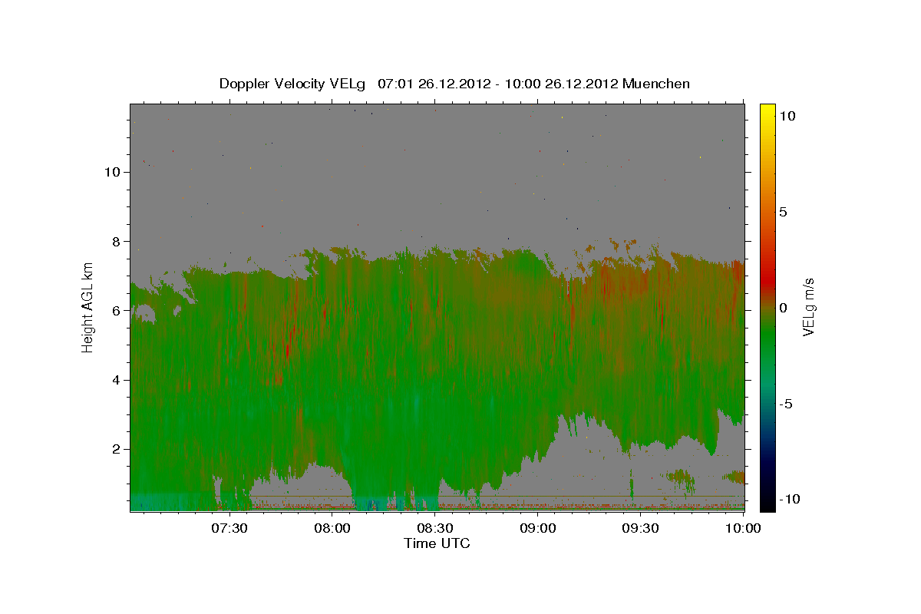Click the '09:30' time tick label

click(x=640, y=528)
